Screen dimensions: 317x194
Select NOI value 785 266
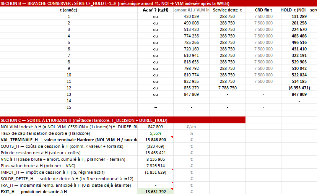pos(191,42)
